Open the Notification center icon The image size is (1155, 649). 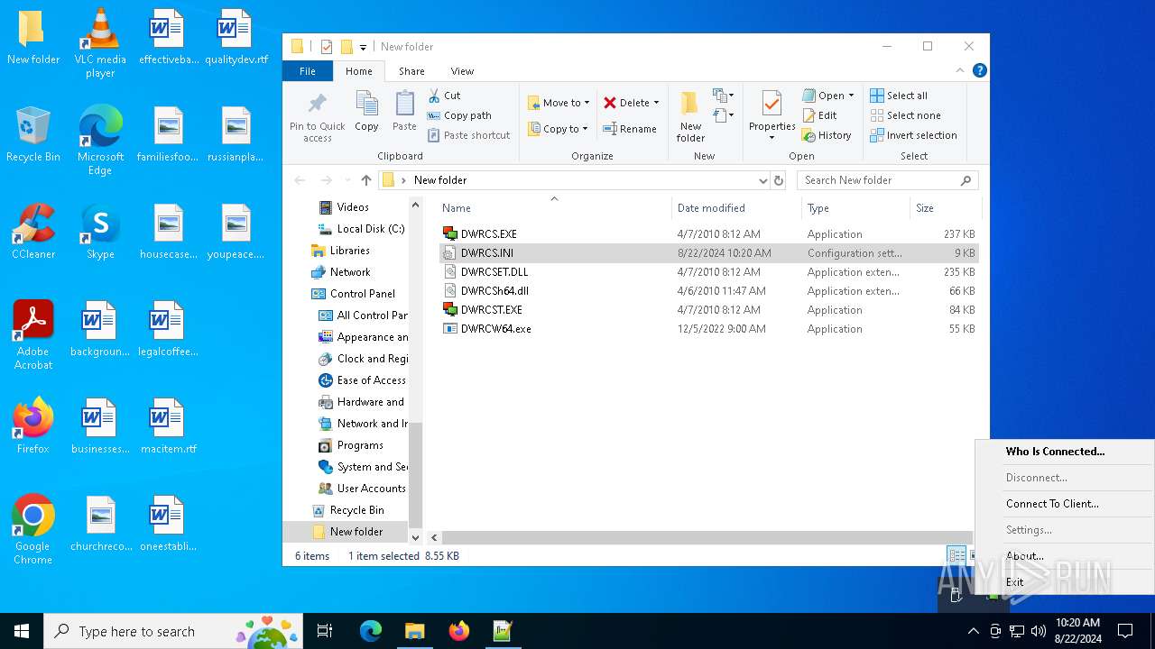click(x=1125, y=631)
